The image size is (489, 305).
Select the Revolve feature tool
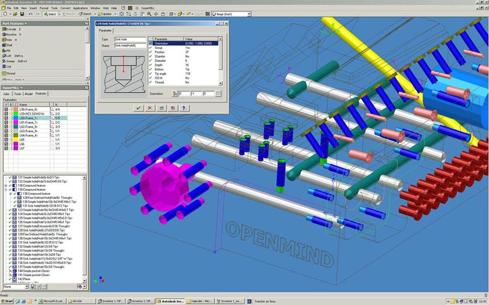point(12,34)
